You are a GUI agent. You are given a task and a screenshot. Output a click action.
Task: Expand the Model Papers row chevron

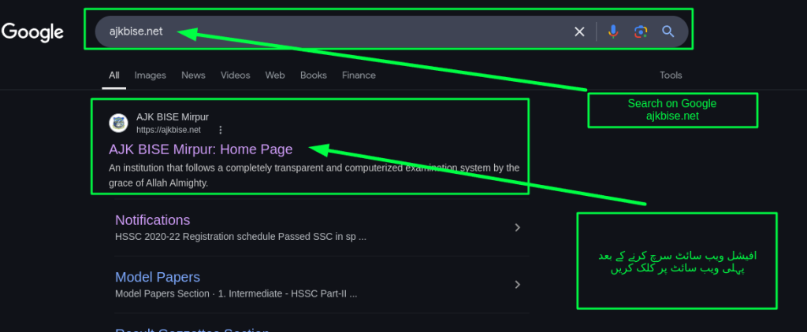click(518, 285)
